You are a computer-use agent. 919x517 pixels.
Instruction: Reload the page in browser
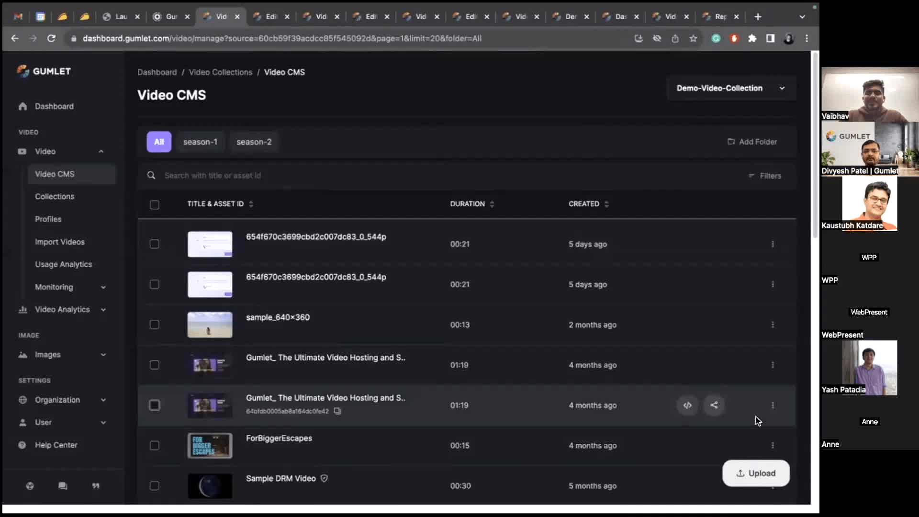(51, 38)
